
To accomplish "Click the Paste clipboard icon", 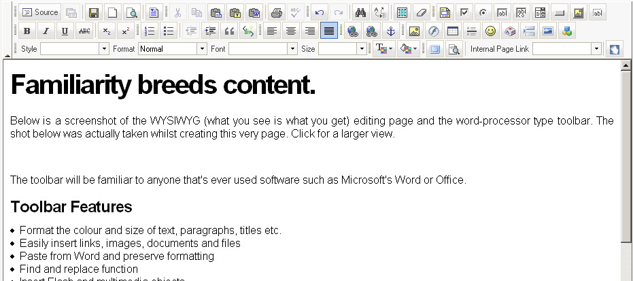I will pyautogui.click(x=216, y=12).
